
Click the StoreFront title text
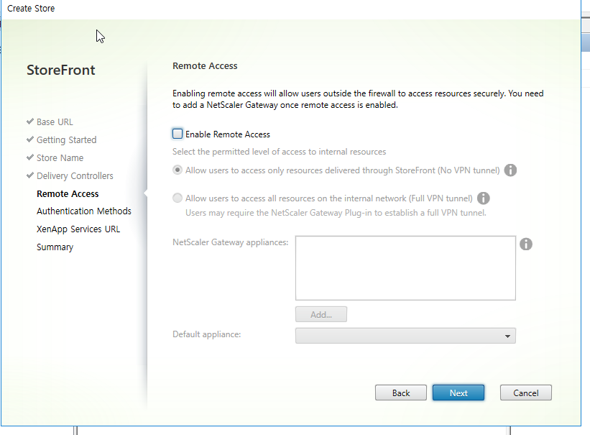click(61, 70)
